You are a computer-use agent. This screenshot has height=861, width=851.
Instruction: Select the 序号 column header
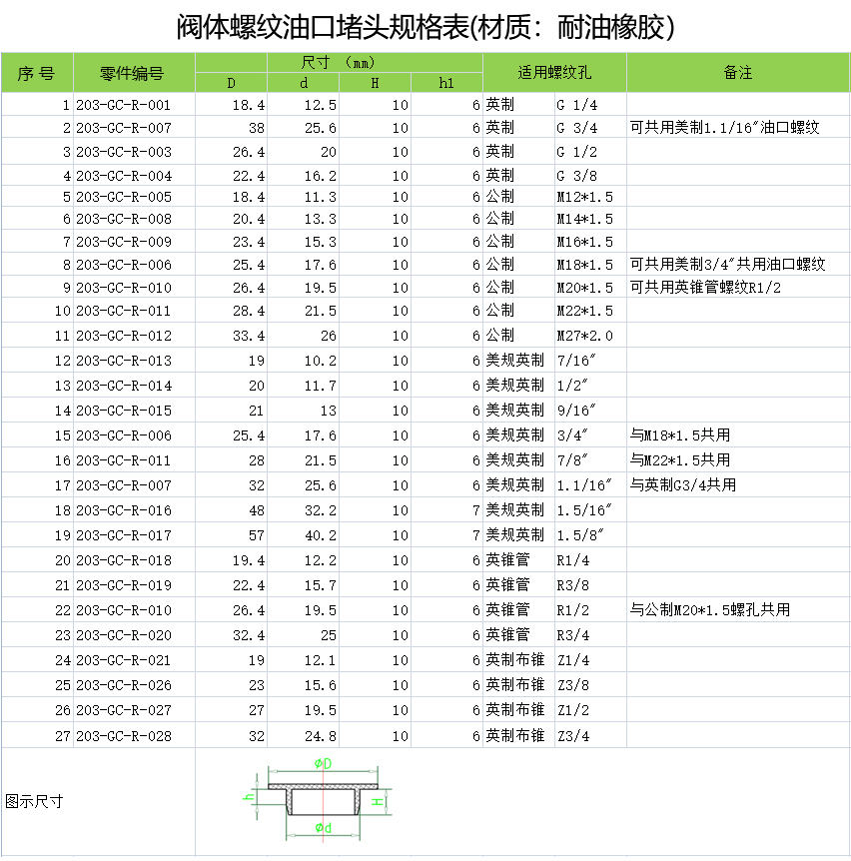point(37,73)
